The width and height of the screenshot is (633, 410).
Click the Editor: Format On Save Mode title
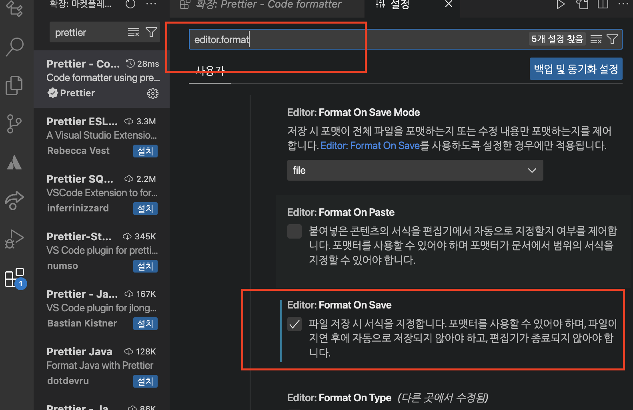tap(353, 112)
